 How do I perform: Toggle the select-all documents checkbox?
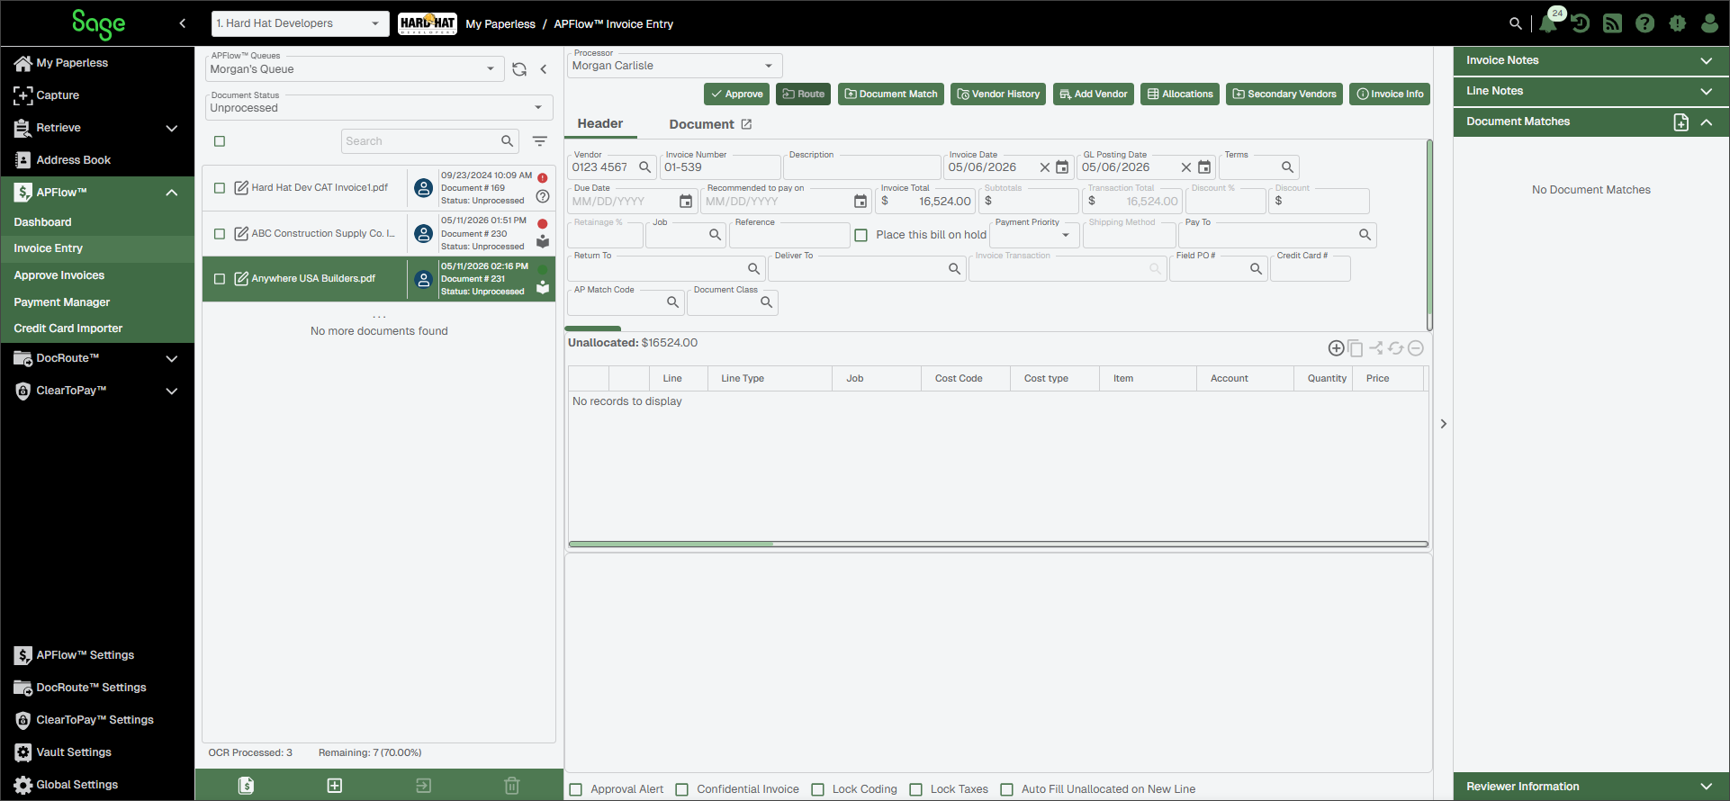220,141
